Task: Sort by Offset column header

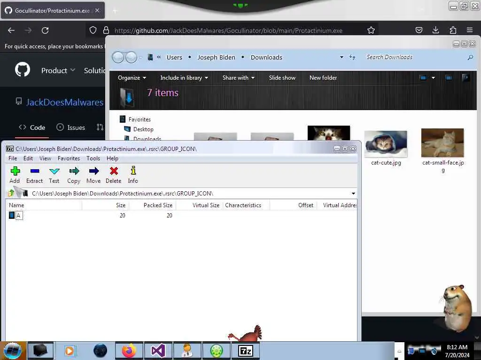Action: 293,205
